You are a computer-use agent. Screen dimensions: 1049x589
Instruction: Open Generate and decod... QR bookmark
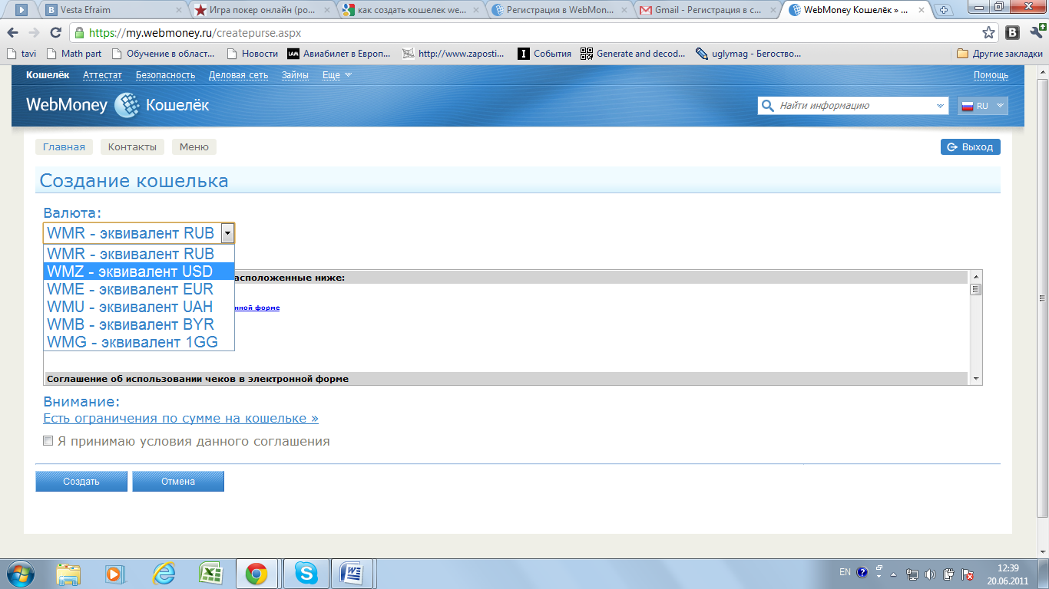pos(633,54)
